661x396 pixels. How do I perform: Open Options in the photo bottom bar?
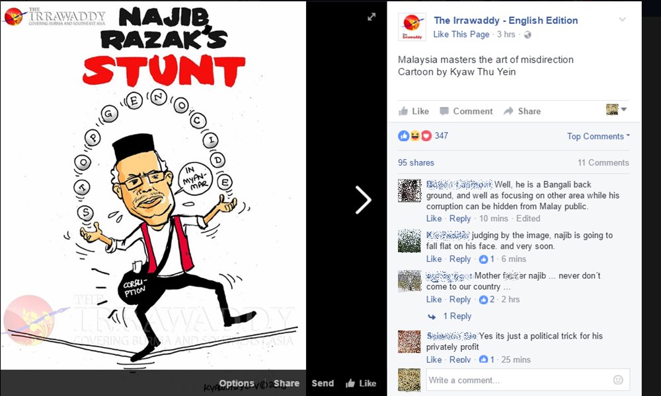click(237, 383)
